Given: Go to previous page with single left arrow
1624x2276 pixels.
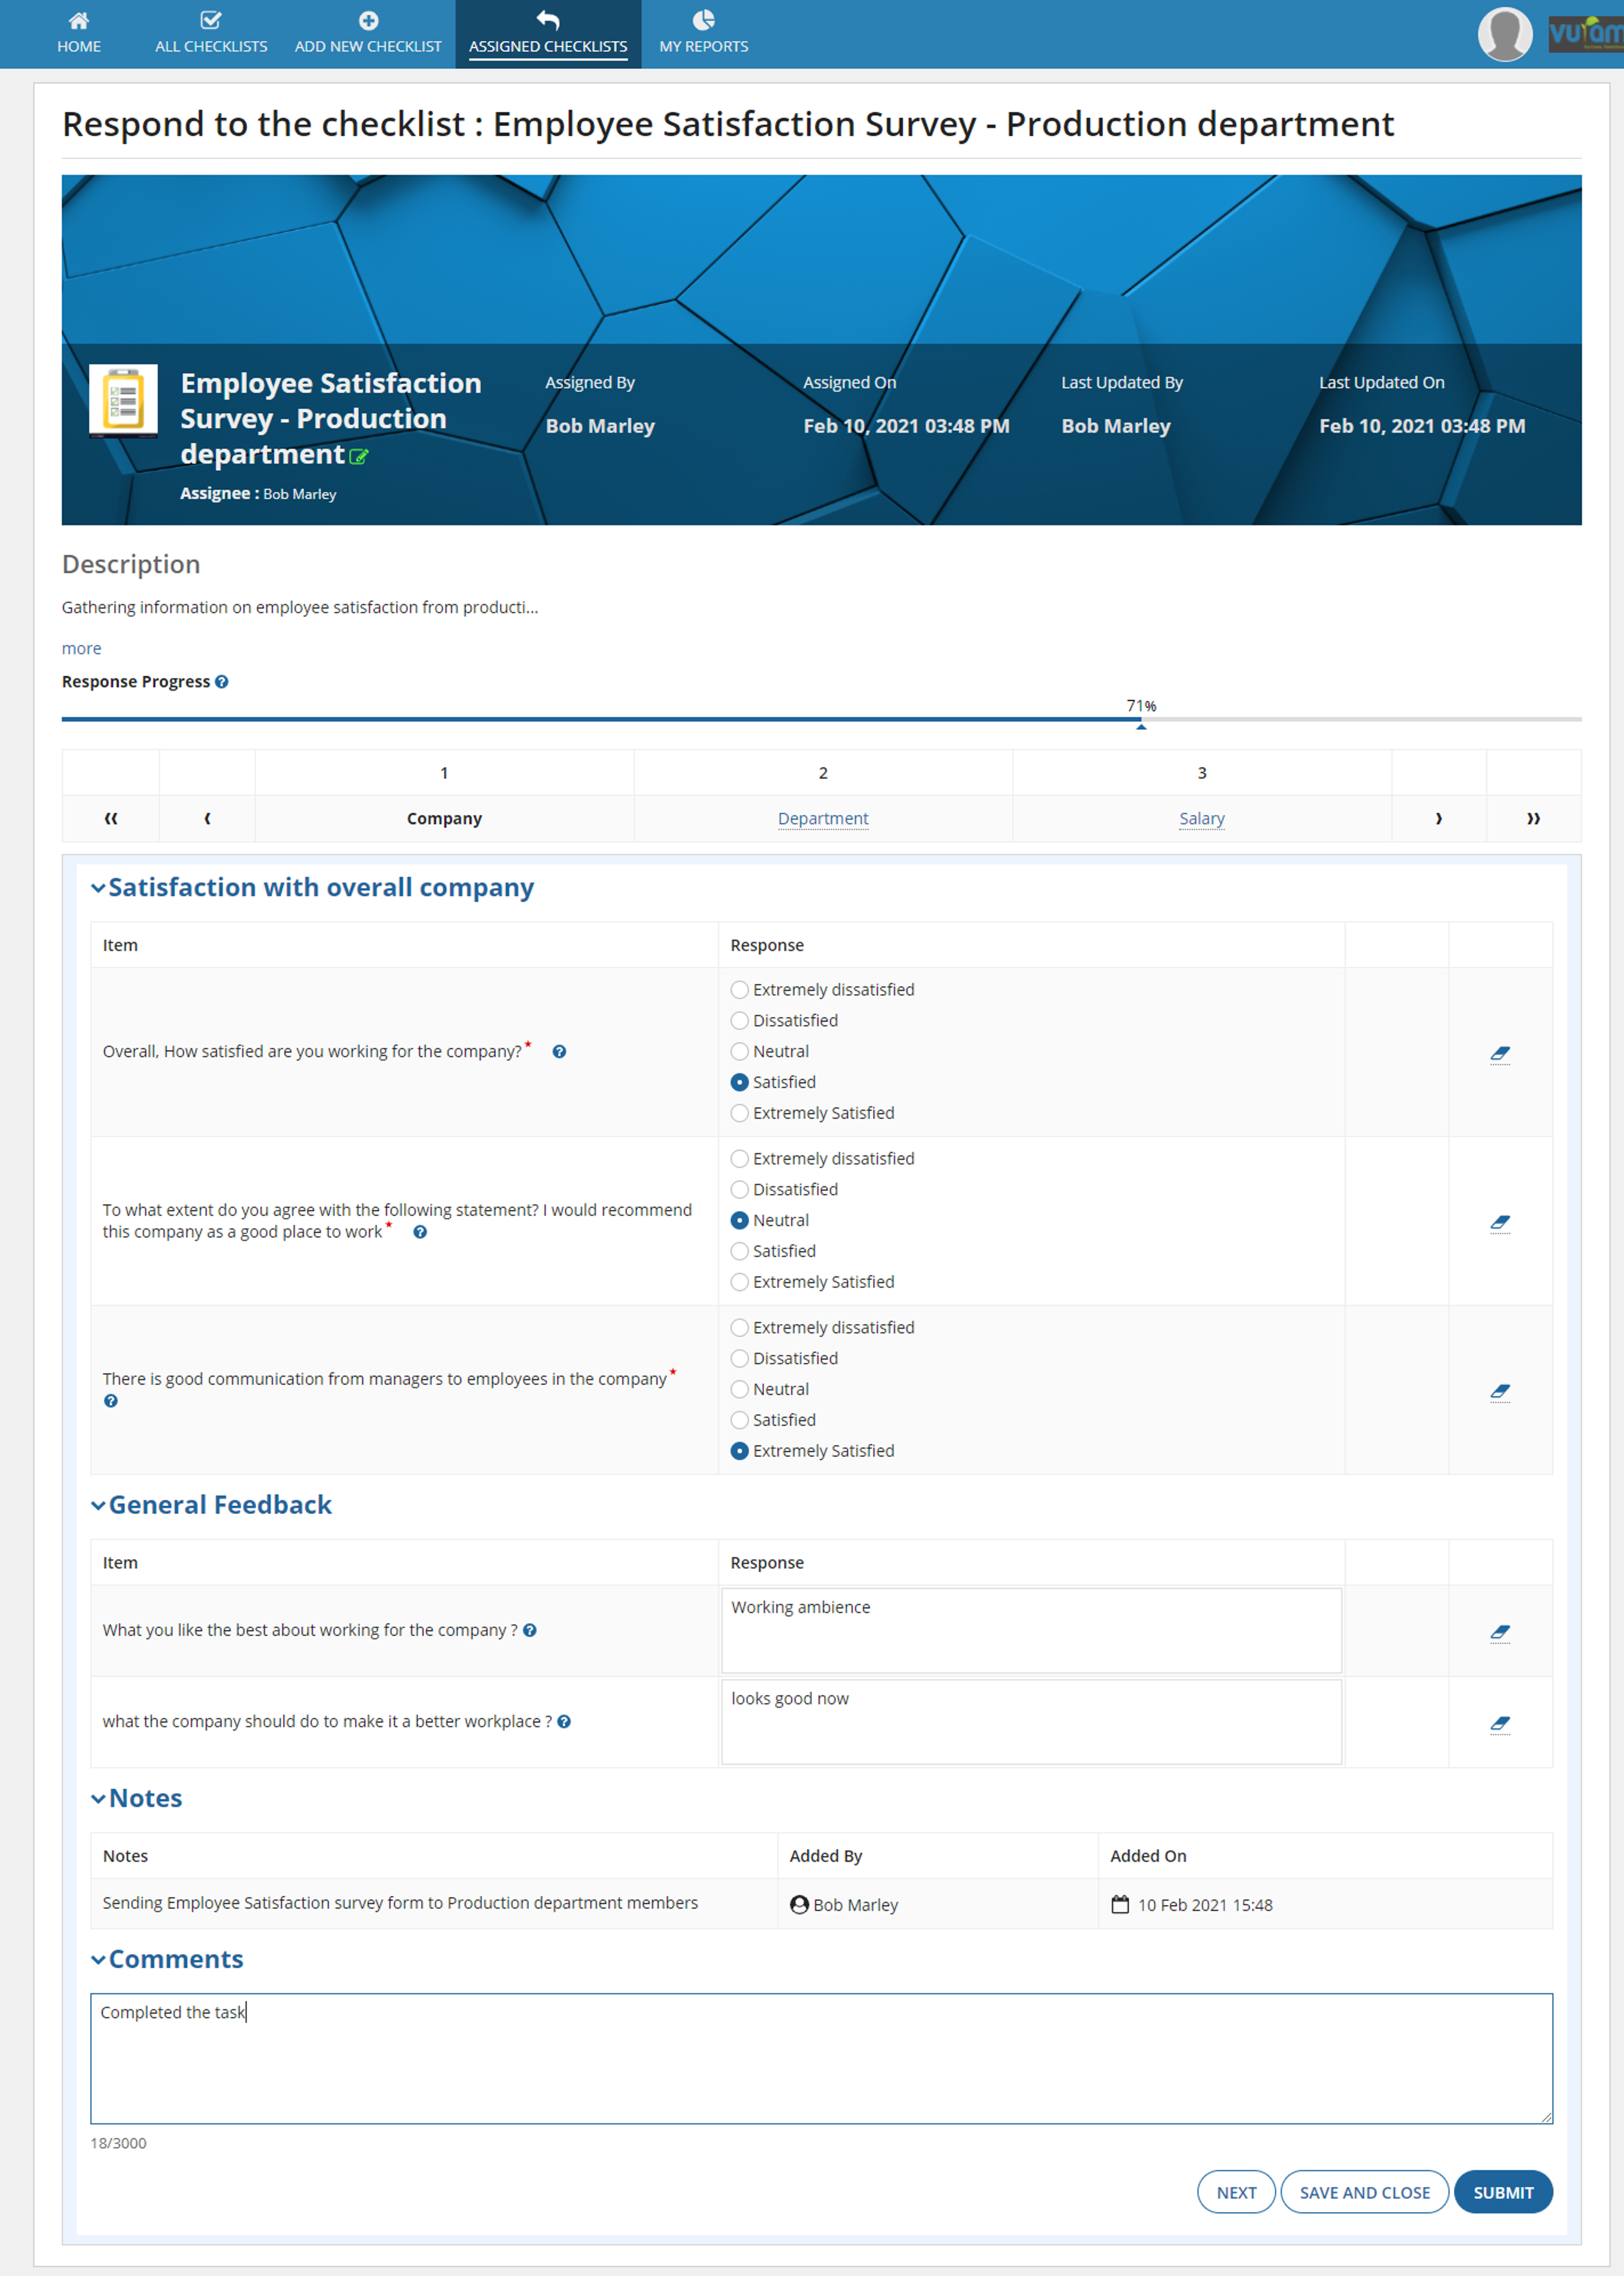Looking at the screenshot, I should (207, 819).
